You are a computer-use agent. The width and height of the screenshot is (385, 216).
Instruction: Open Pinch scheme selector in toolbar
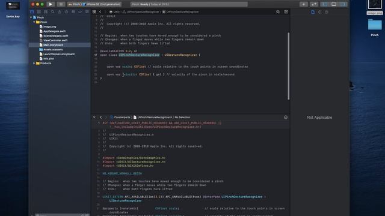[75, 4]
